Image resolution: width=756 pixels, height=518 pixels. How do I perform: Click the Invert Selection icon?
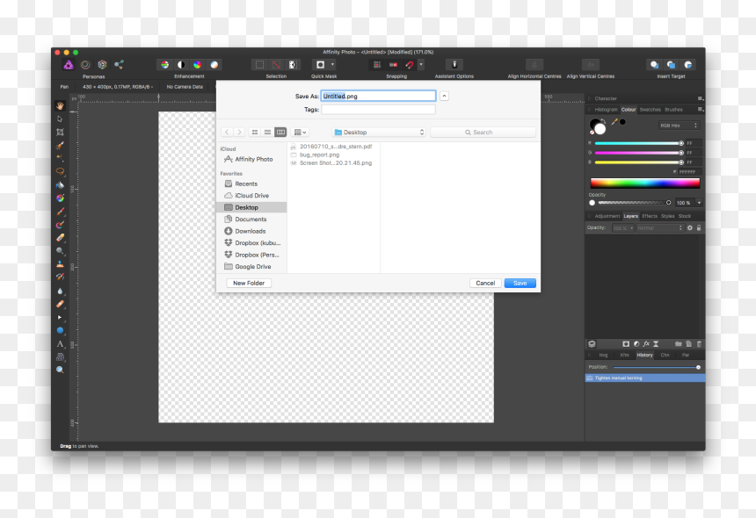pos(293,64)
